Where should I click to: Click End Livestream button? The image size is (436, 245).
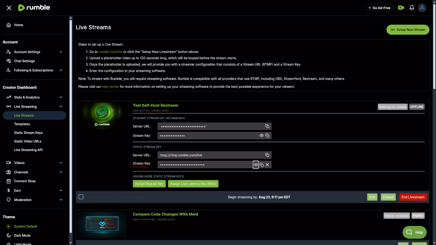tap(413, 197)
